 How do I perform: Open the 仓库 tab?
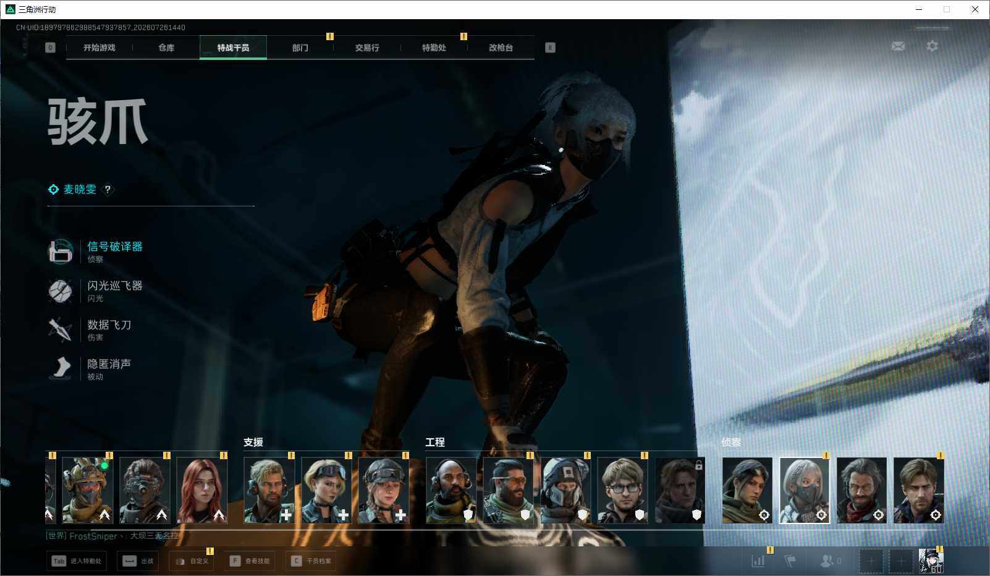pos(166,48)
